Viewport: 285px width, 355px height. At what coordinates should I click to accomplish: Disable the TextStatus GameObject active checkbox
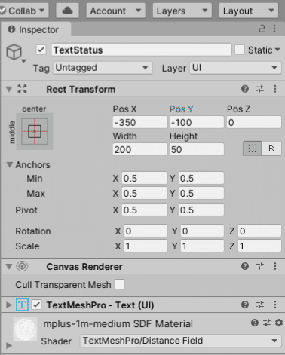click(x=41, y=50)
